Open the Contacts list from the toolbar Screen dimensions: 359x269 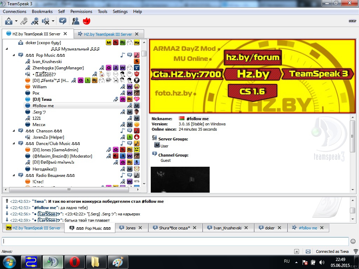(x=76, y=21)
